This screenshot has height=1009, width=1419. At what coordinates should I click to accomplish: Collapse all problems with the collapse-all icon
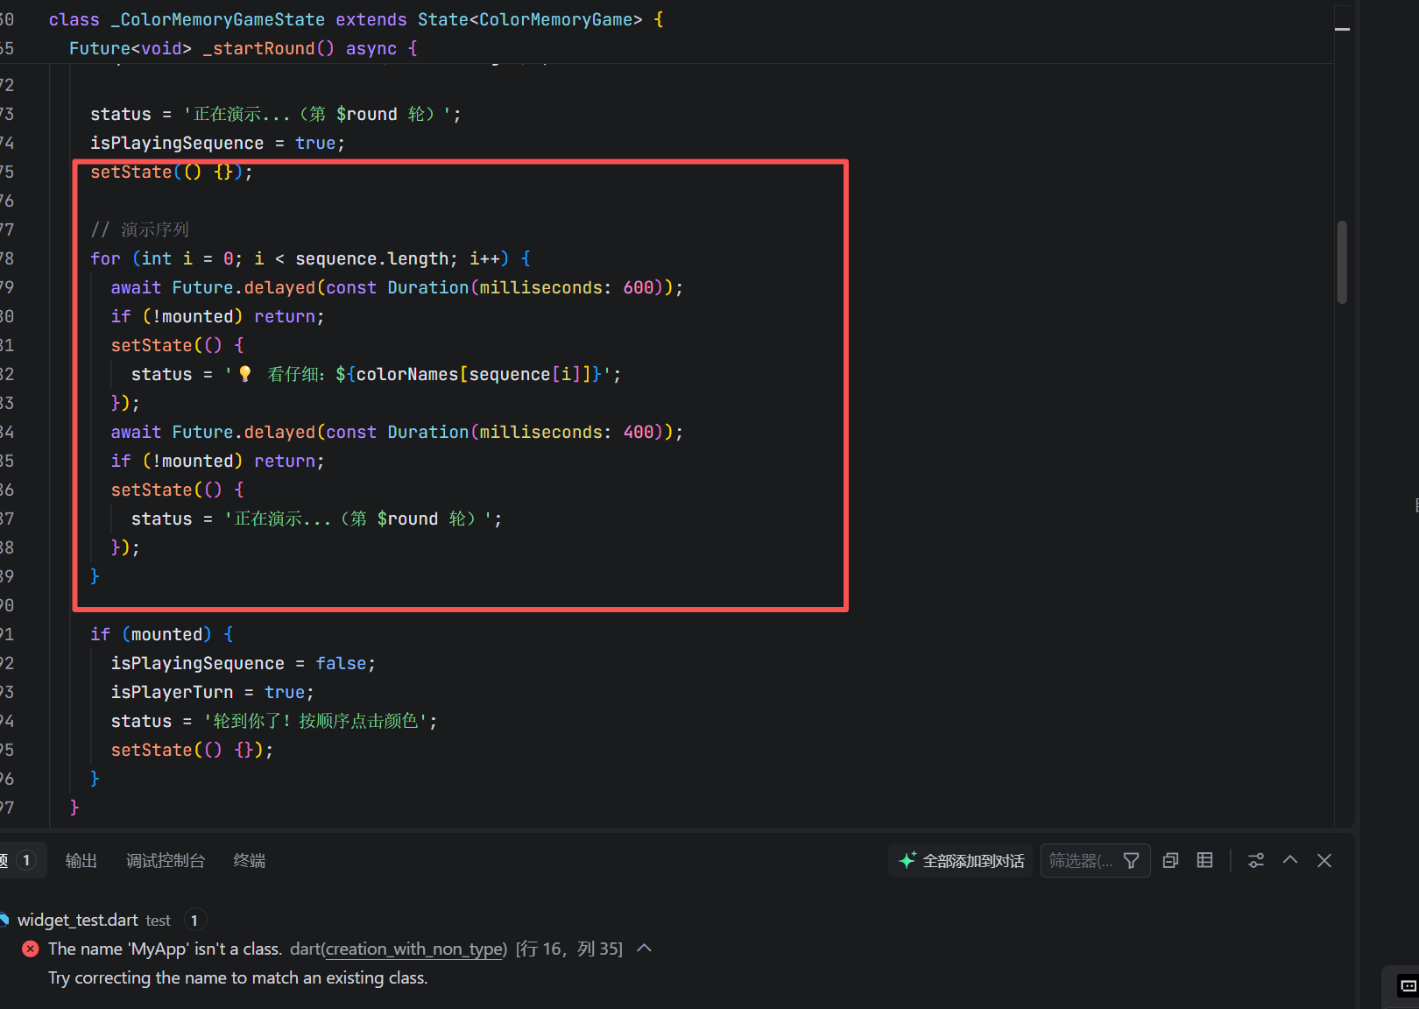point(1170,861)
